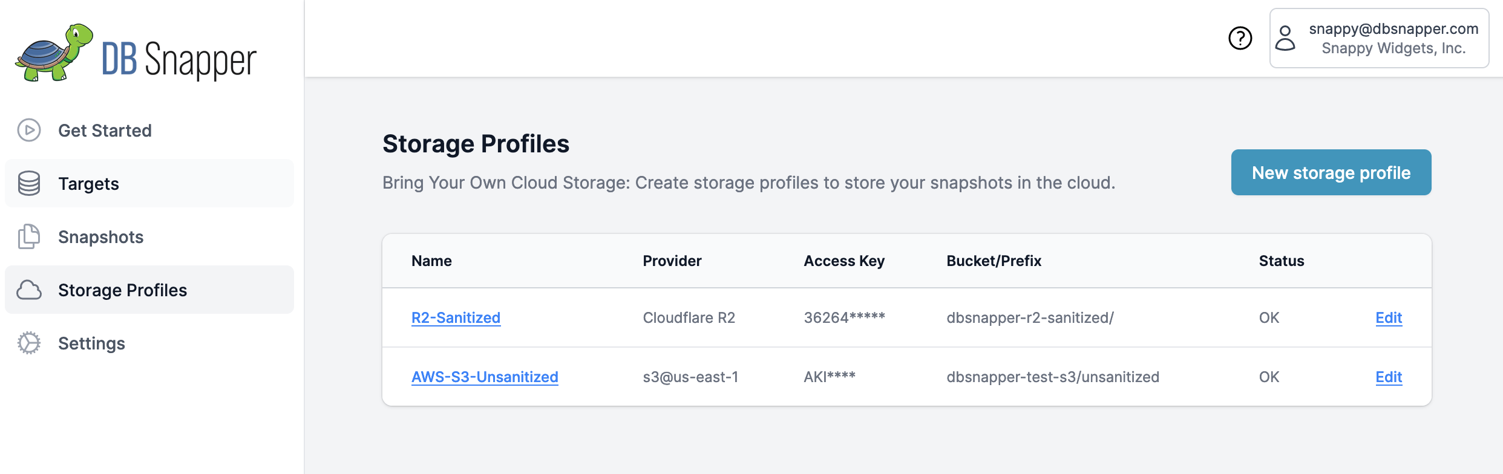The width and height of the screenshot is (1503, 474).
Task: Click the Provider column header
Action: coord(672,261)
